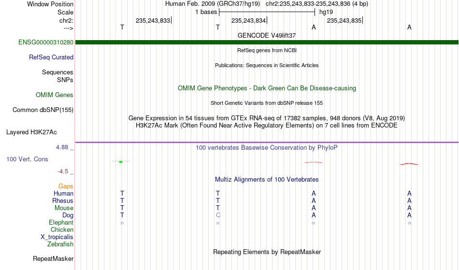Click the Layered H3K27Ac track label
The width and height of the screenshot is (459, 270).
point(31,132)
